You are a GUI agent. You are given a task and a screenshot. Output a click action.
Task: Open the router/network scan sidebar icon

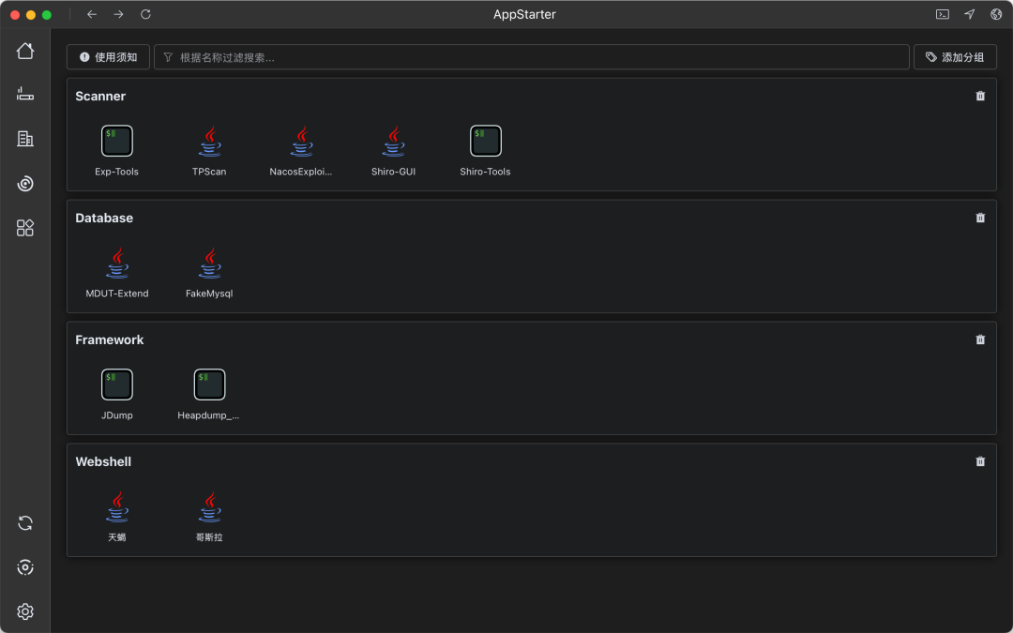tap(25, 95)
